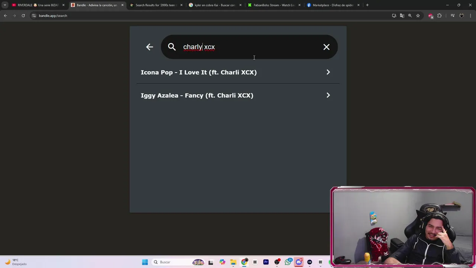This screenshot has height=268, width=476.
Task: Close the Bandle tab
Action: click(122, 5)
